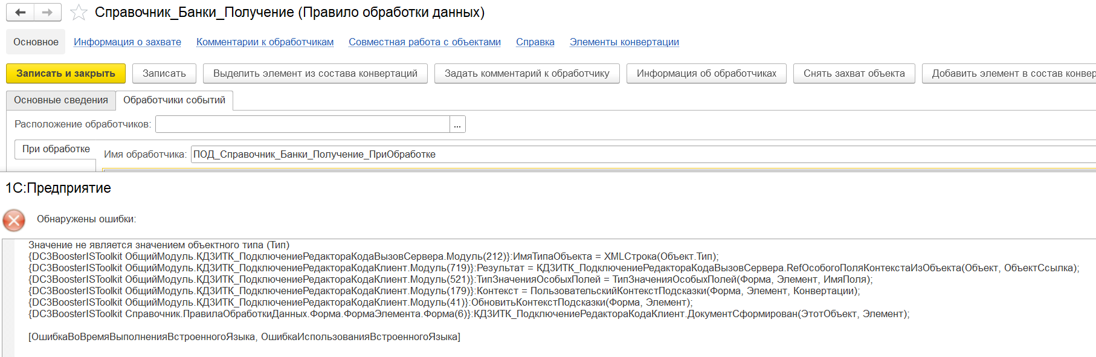Open Элементы конвертации link

click(624, 42)
